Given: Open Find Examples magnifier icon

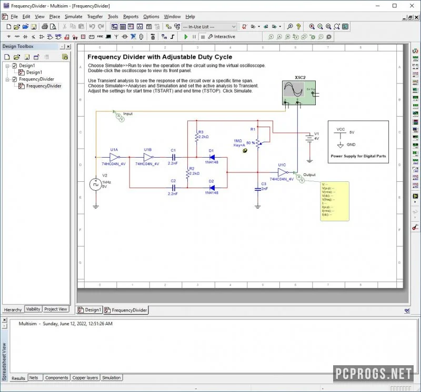Looking at the screenshot, I should (290, 27).
